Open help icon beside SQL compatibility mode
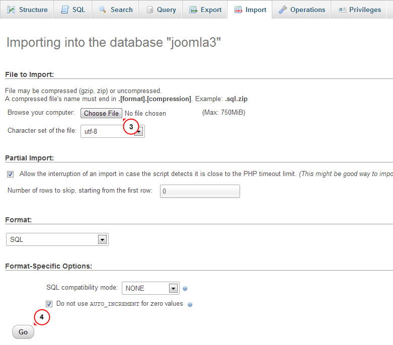This screenshot has height=345, width=393. pos(185,289)
